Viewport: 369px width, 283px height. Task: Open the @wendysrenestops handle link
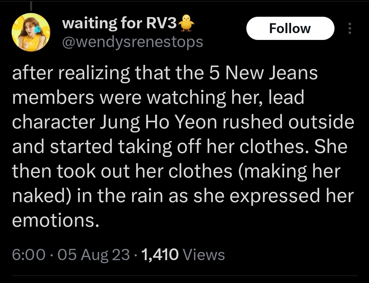(133, 42)
